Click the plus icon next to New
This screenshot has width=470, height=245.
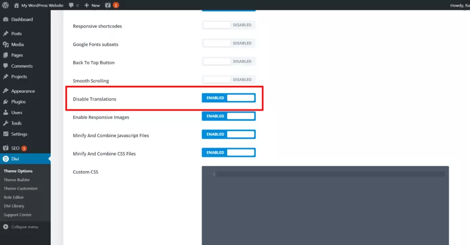point(87,5)
